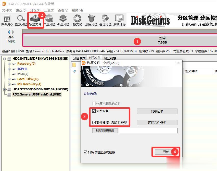This screenshot has width=217, height=171.
Task: Expand the HD1 ST2000DM008 disk node
Action: 4,89
